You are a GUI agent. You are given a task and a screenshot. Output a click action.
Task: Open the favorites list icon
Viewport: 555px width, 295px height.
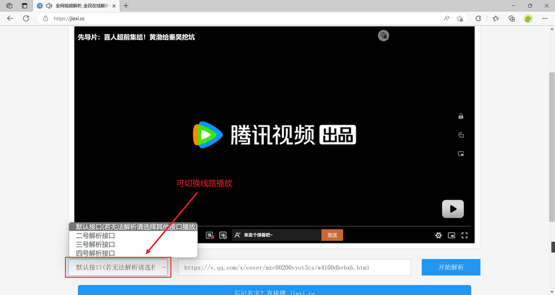(495, 19)
